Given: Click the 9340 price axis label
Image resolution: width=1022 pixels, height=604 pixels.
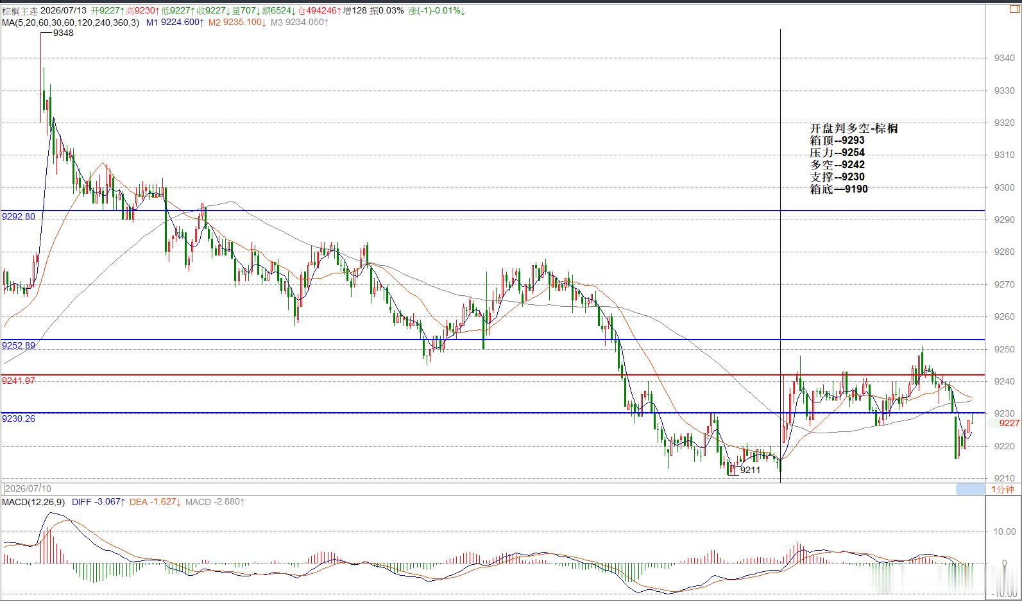Looking at the screenshot, I should coord(1004,58).
